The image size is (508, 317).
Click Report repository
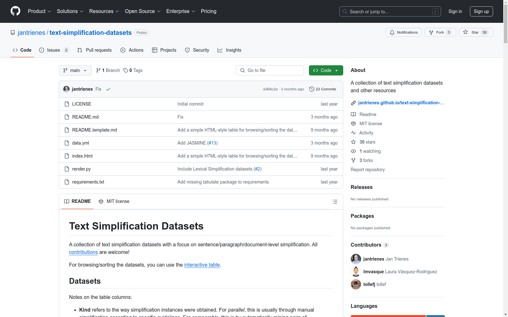click(368, 170)
